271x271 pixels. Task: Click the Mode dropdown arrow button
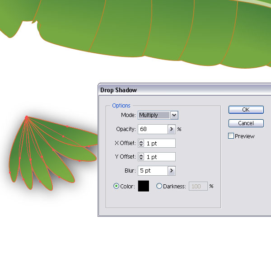[174, 115]
